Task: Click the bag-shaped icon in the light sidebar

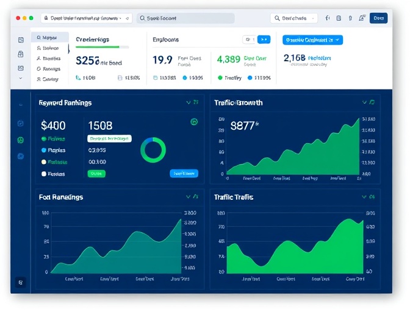Action: pos(21,54)
